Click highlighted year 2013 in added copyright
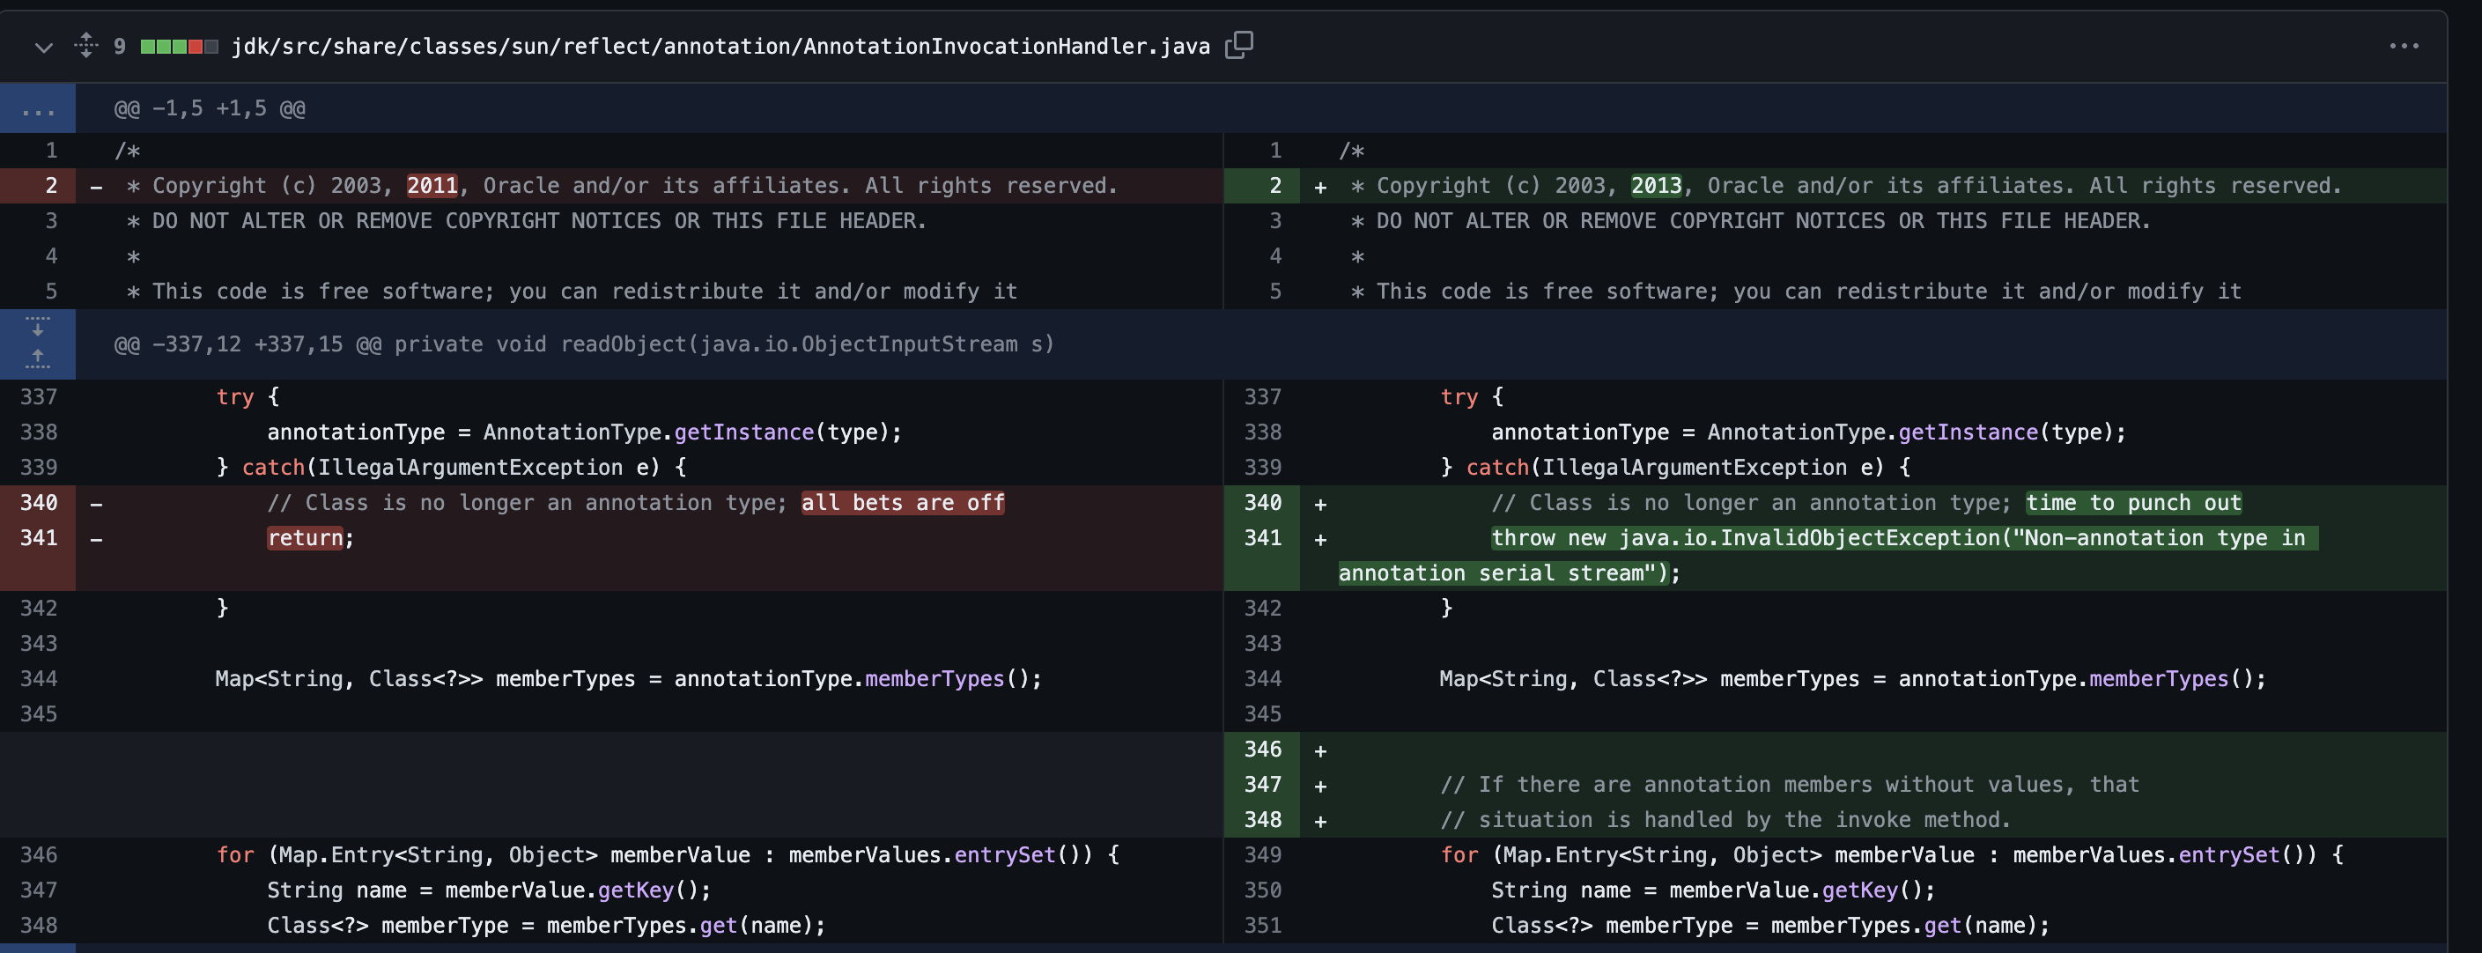 coord(1655,185)
